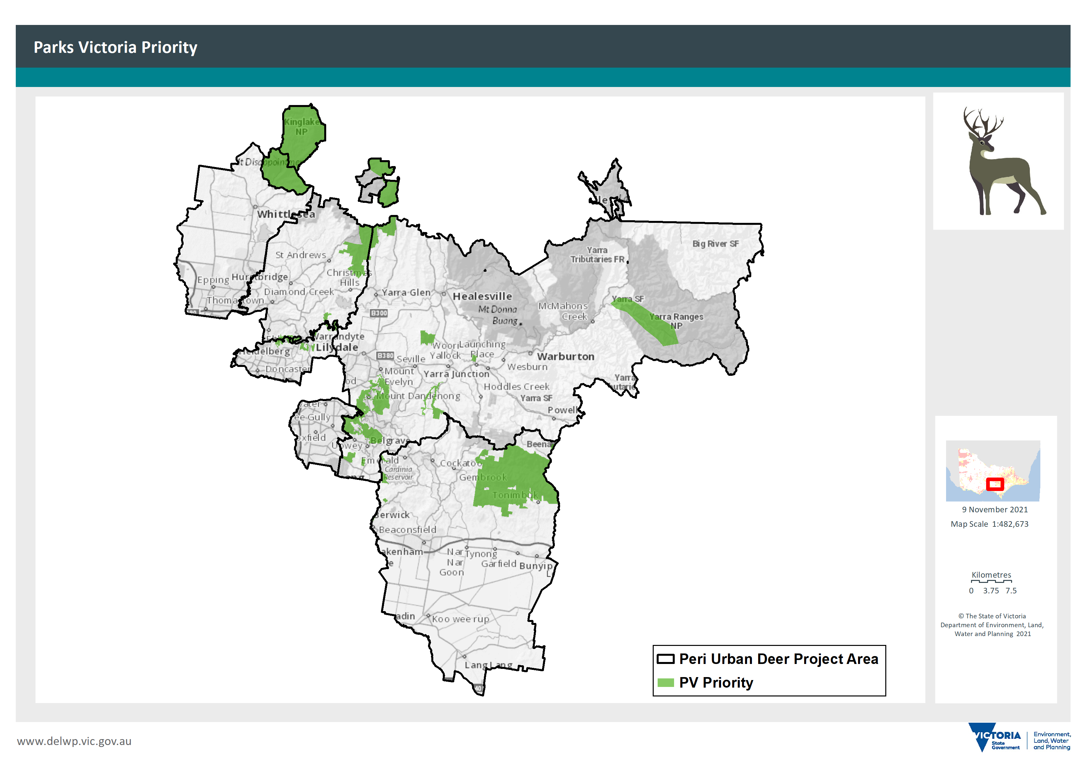Click the 'Environment, Land, Water and Planning' logo text
This screenshot has height=768, width=1086.
(1052, 740)
